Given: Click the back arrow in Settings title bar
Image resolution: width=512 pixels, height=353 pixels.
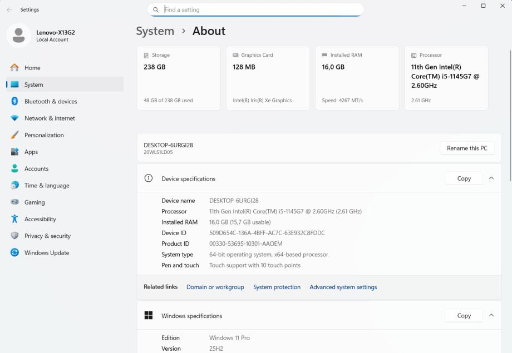Looking at the screenshot, I should [9, 9].
